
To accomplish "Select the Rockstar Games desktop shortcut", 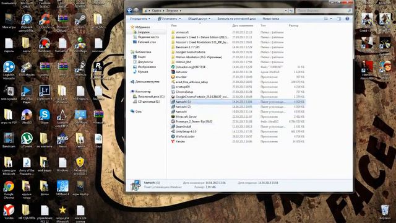I will point(98,70).
